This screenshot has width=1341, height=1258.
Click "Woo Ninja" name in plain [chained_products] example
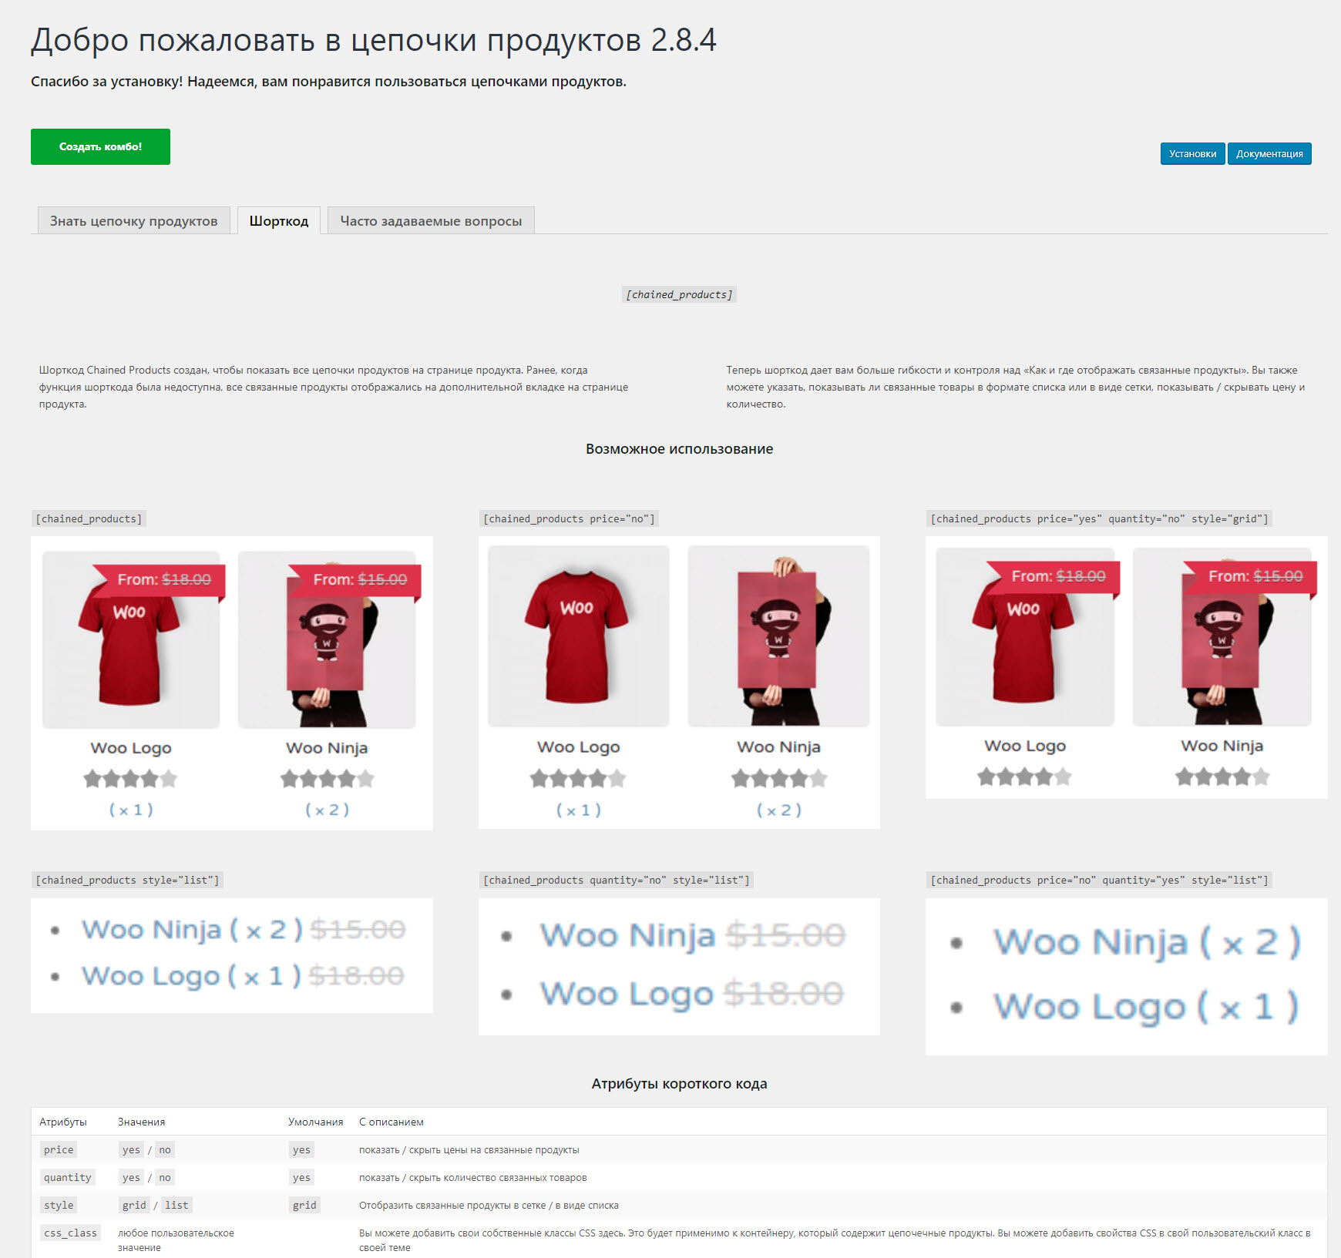pyautogui.click(x=327, y=748)
